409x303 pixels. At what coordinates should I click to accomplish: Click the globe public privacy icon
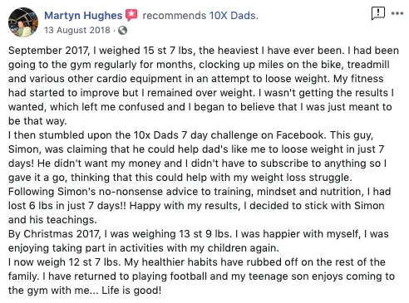coord(122,30)
